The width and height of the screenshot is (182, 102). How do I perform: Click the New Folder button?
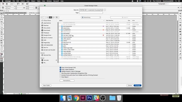46,86
